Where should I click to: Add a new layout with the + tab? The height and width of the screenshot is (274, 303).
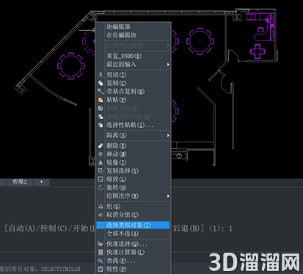41,182
